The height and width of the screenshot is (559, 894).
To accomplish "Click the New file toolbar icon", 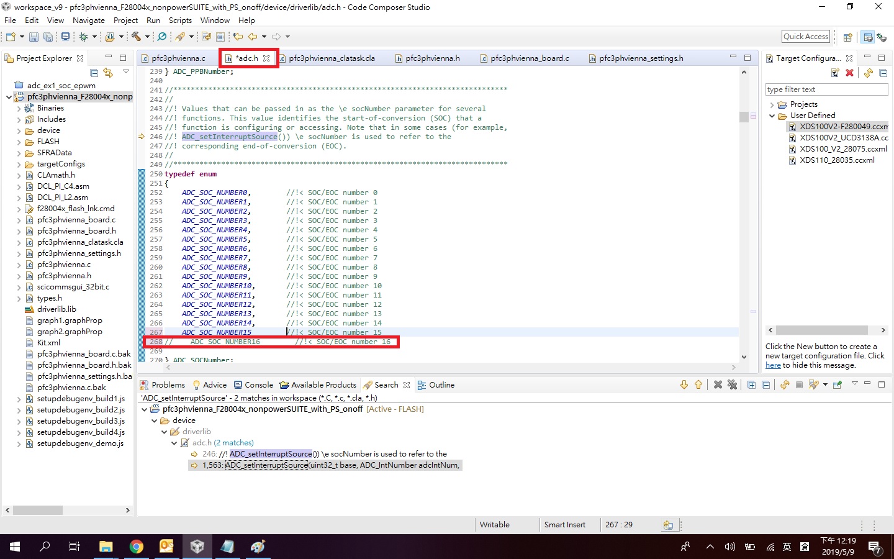I will [11, 37].
